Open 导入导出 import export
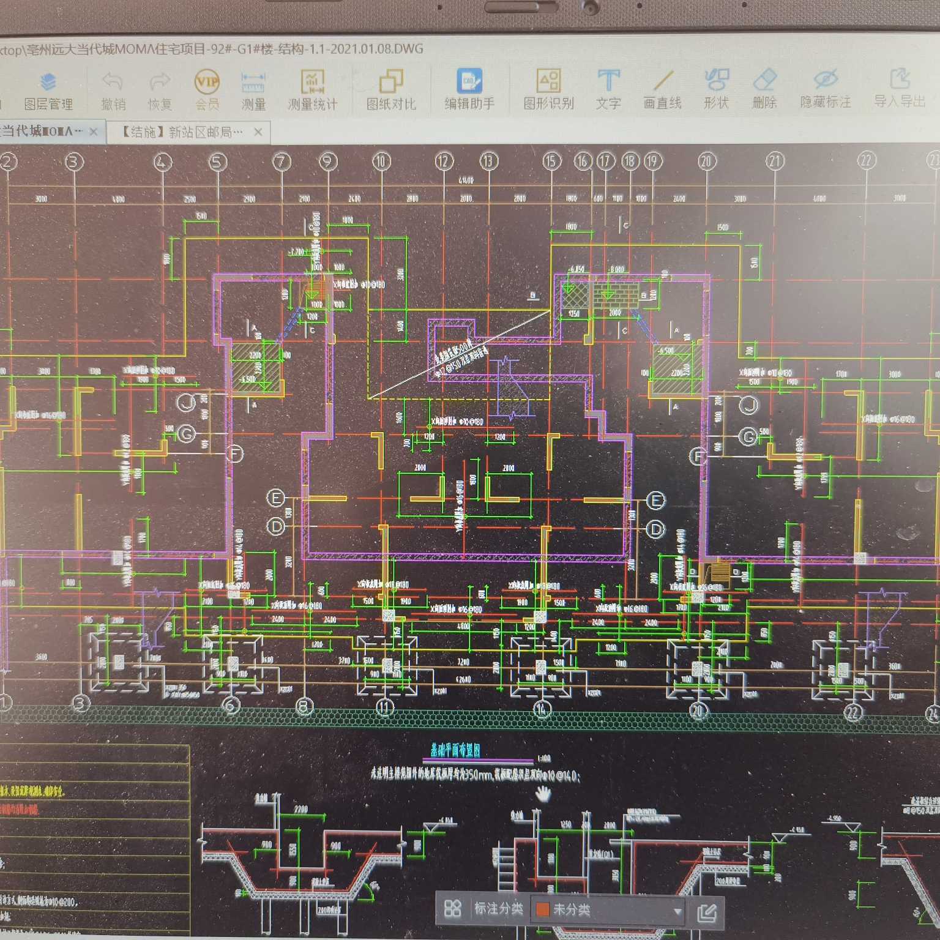The width and height of the screenshot is (940, 940). [900, 89]
